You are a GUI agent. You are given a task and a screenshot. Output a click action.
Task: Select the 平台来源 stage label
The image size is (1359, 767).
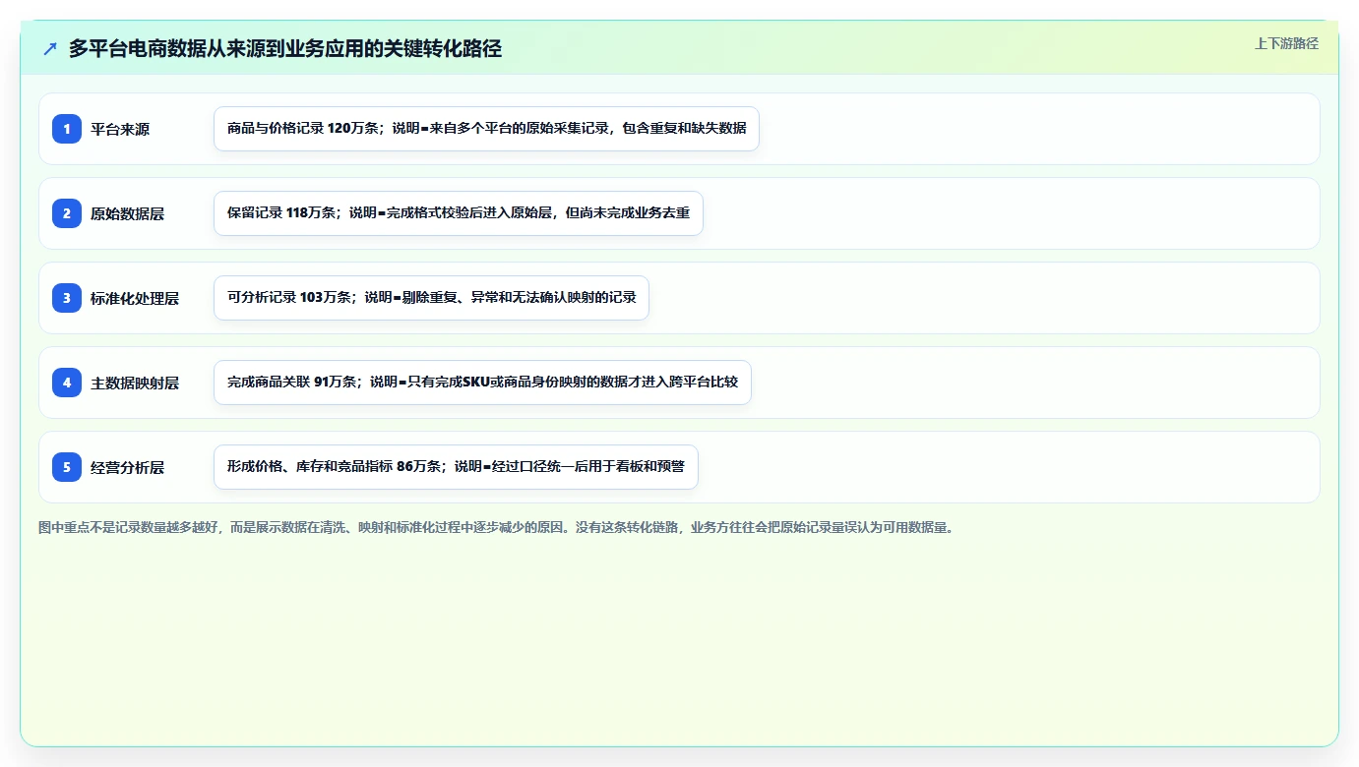click(x=120, y=129)
